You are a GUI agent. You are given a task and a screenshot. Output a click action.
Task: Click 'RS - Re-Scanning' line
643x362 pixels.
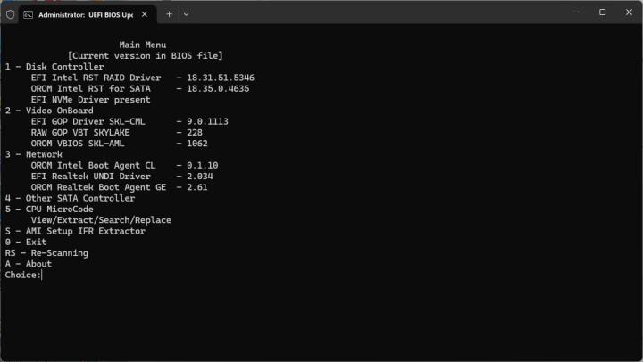click(46, 253)
